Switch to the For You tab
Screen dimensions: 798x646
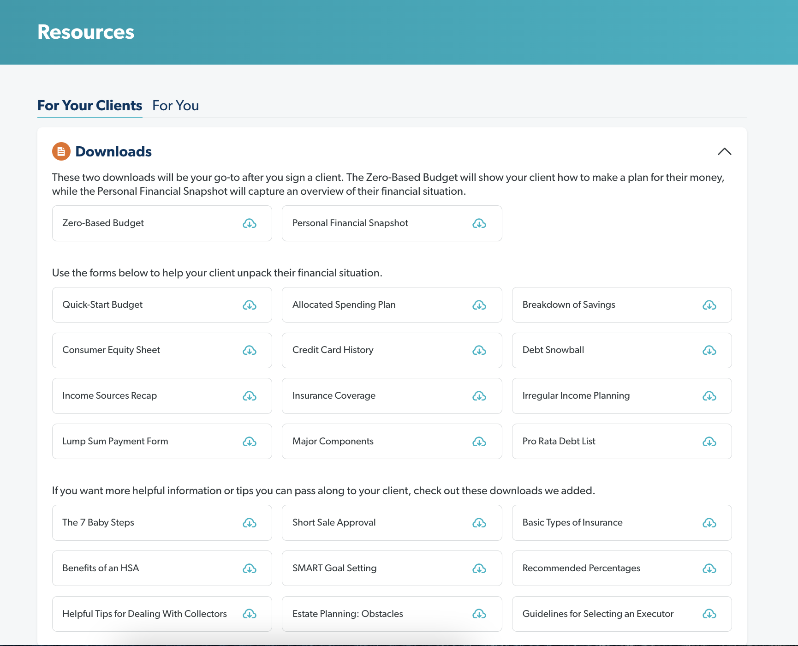tap(175, 106)
